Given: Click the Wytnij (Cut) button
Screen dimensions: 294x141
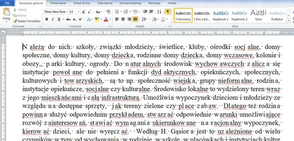Looking at the screenshot, I should (20, 10).
